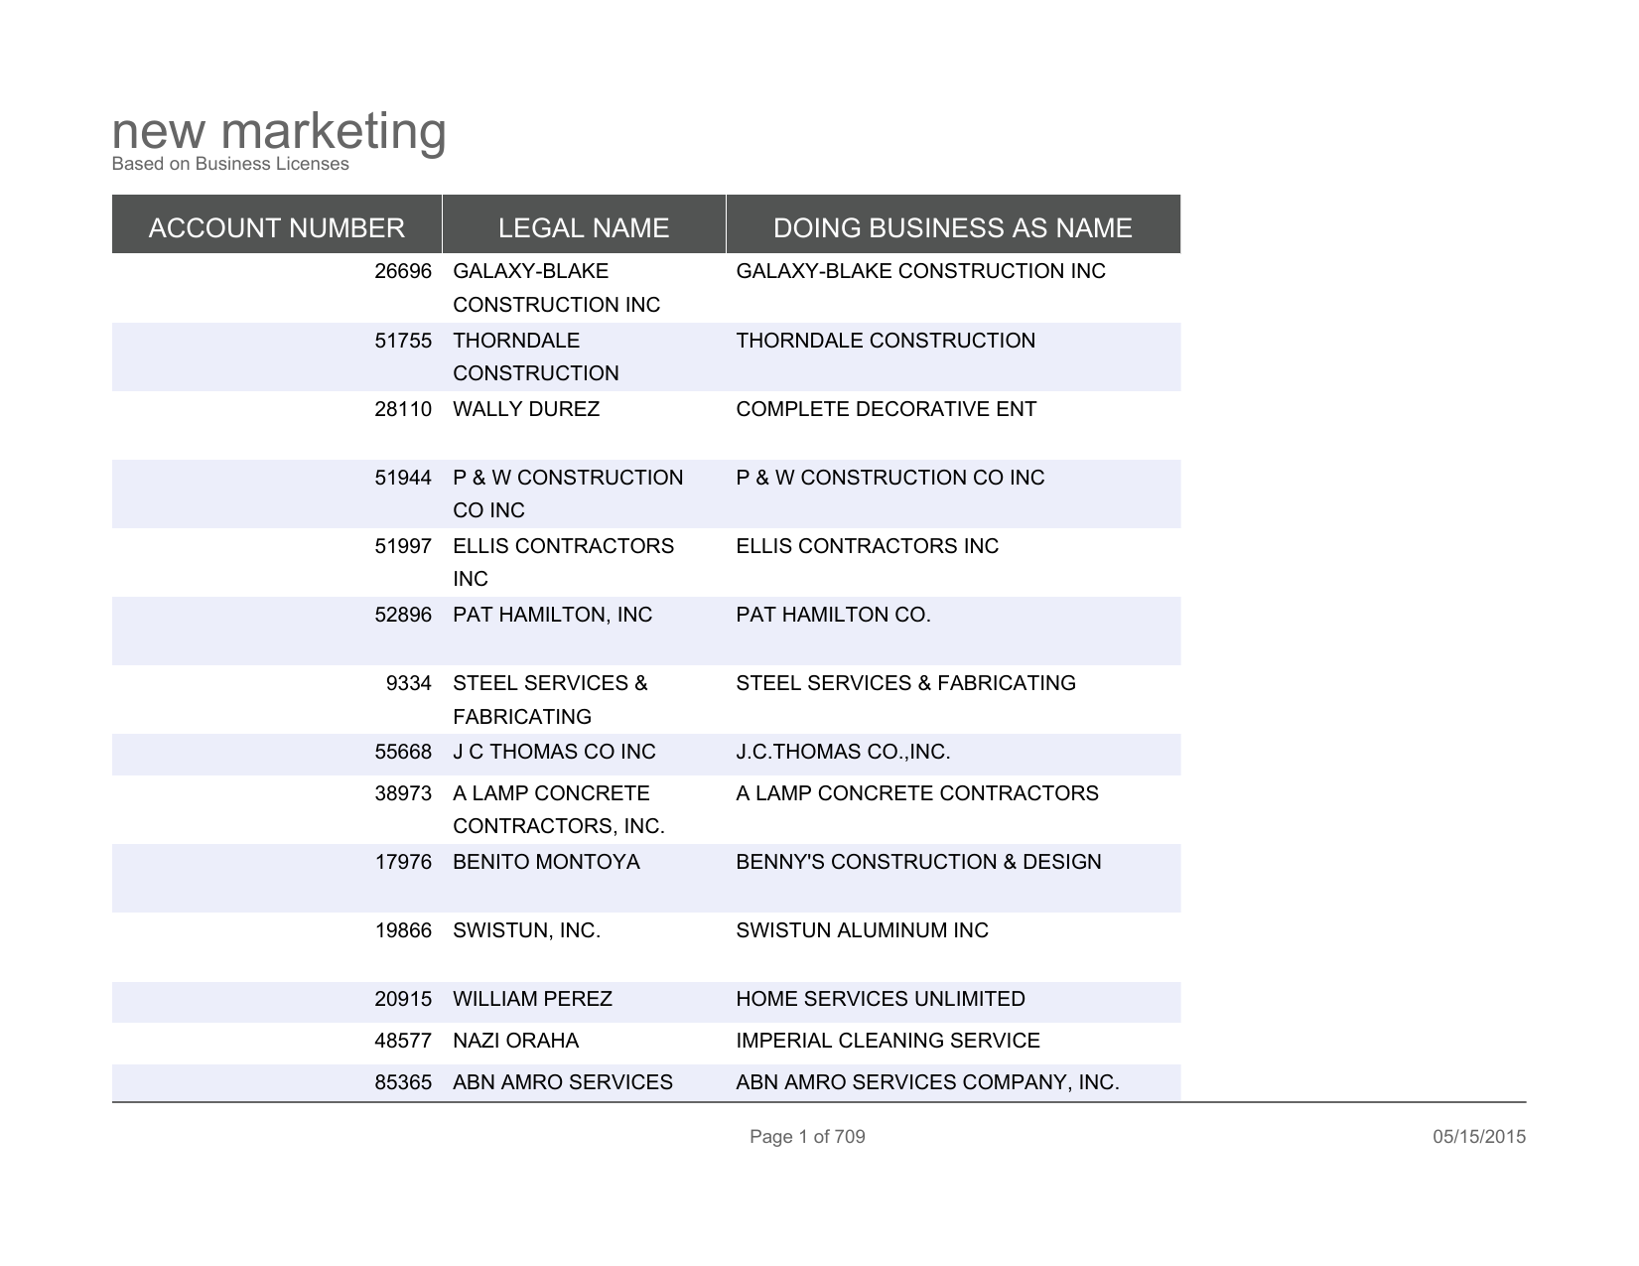Select account number 52896
Screen dimensions: 1639x1266
click(x=403, y=615)
